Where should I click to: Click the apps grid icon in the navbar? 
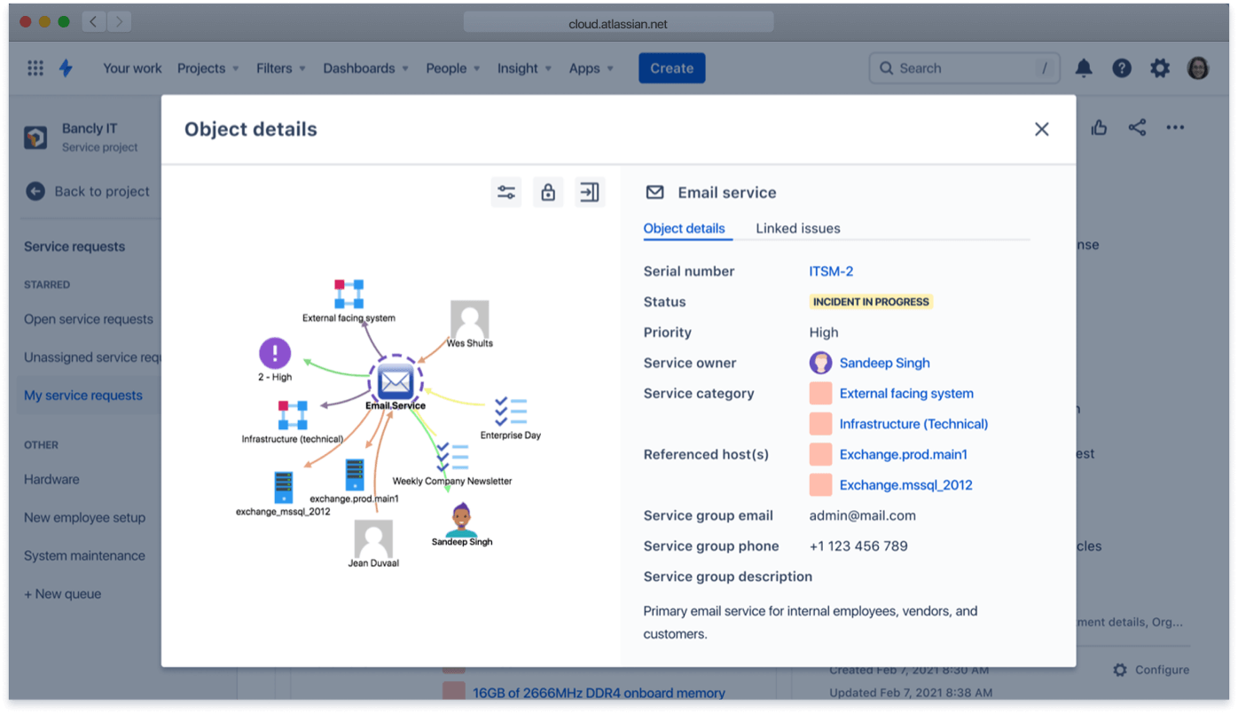[x=35, y=67]
